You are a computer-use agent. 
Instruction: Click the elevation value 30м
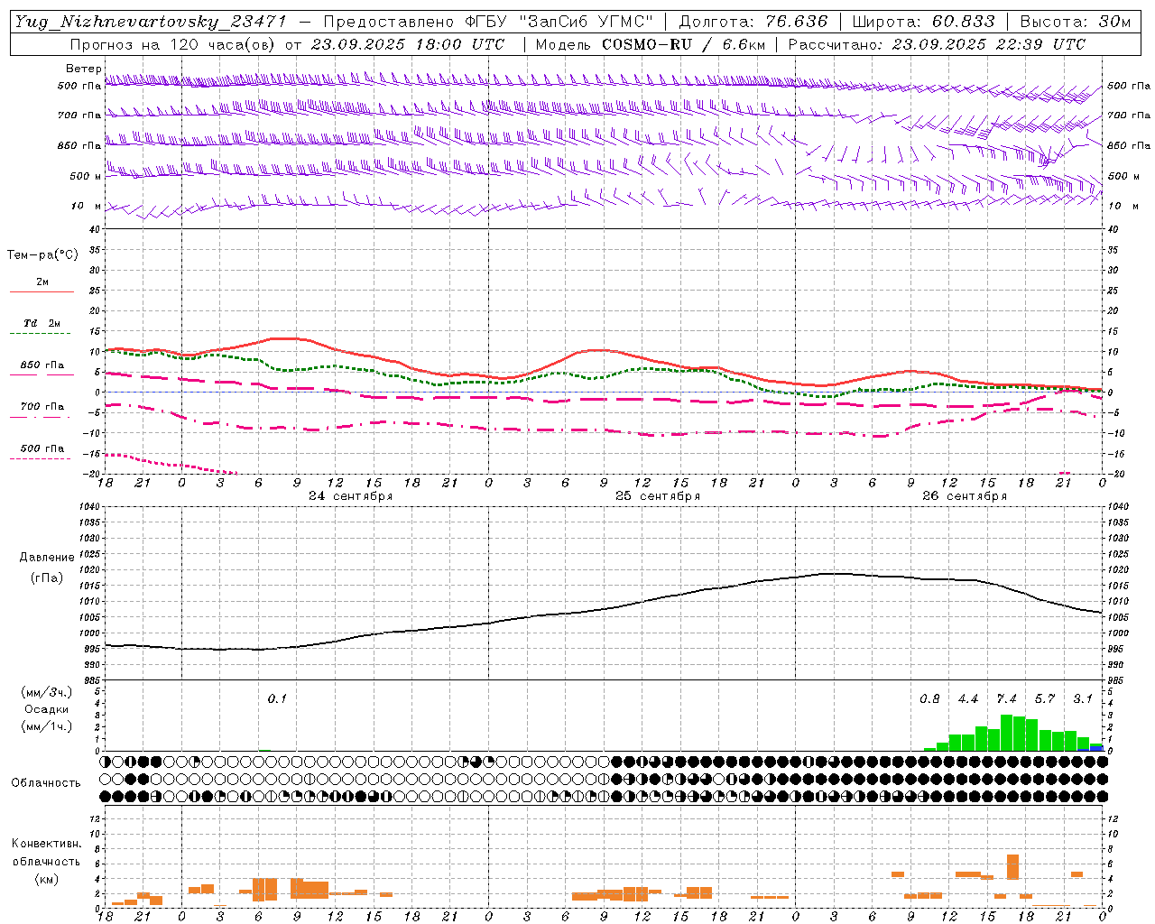[1114, 22]
